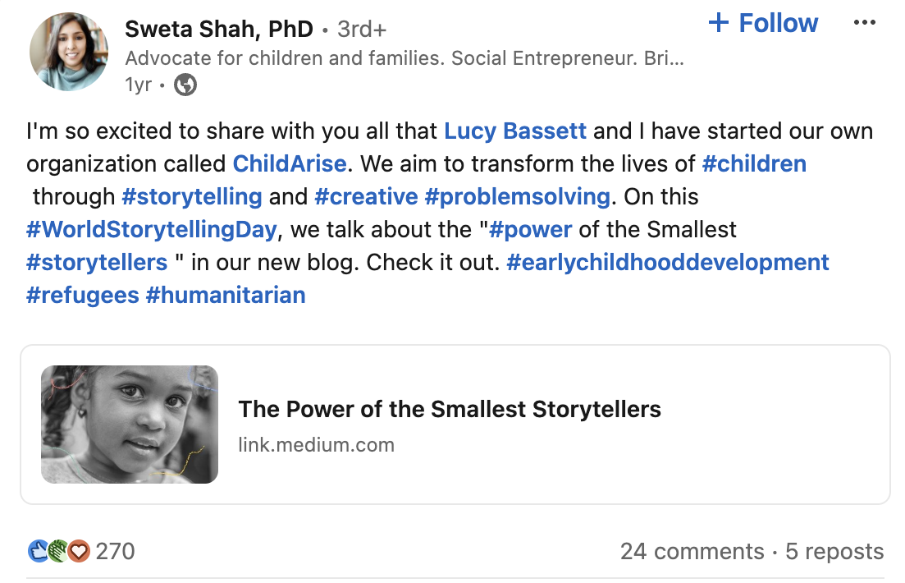905x583 pixels.
Task: Click the globe public visibility icon
Action: pos(185,85)
